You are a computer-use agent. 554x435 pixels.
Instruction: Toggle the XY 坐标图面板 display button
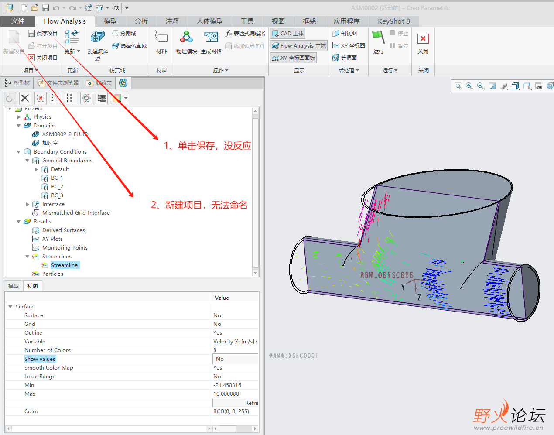pos(293,58)
